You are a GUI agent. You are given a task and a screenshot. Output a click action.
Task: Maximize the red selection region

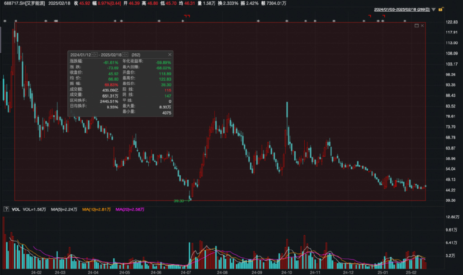point(417,26)
